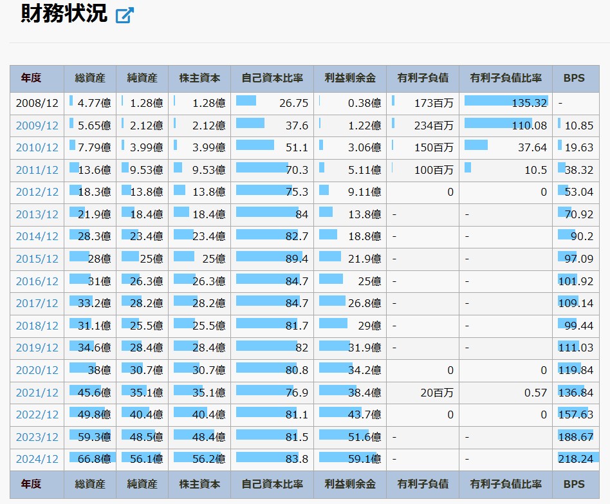Click the bottom 年度 footer header
The height and width of the screenshot is (504, 610).
coord(37,485)
